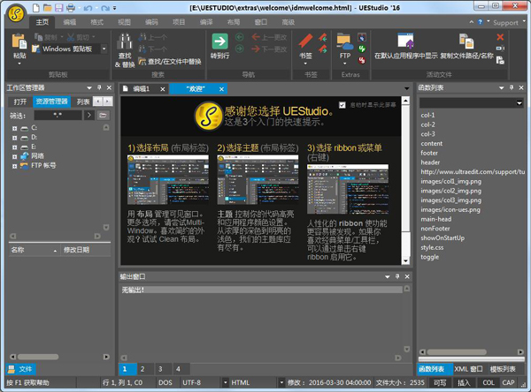Screen dimensions: 531x392
Task: Click browse folder icon beside filter field
Action: (x=103, y=116)
